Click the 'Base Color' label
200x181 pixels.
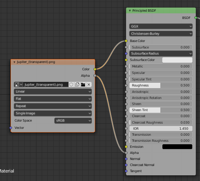137,41
